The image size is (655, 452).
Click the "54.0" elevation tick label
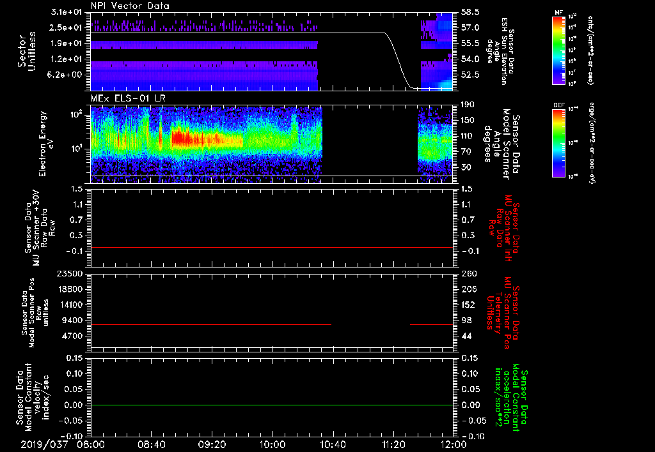click(470, 59)
